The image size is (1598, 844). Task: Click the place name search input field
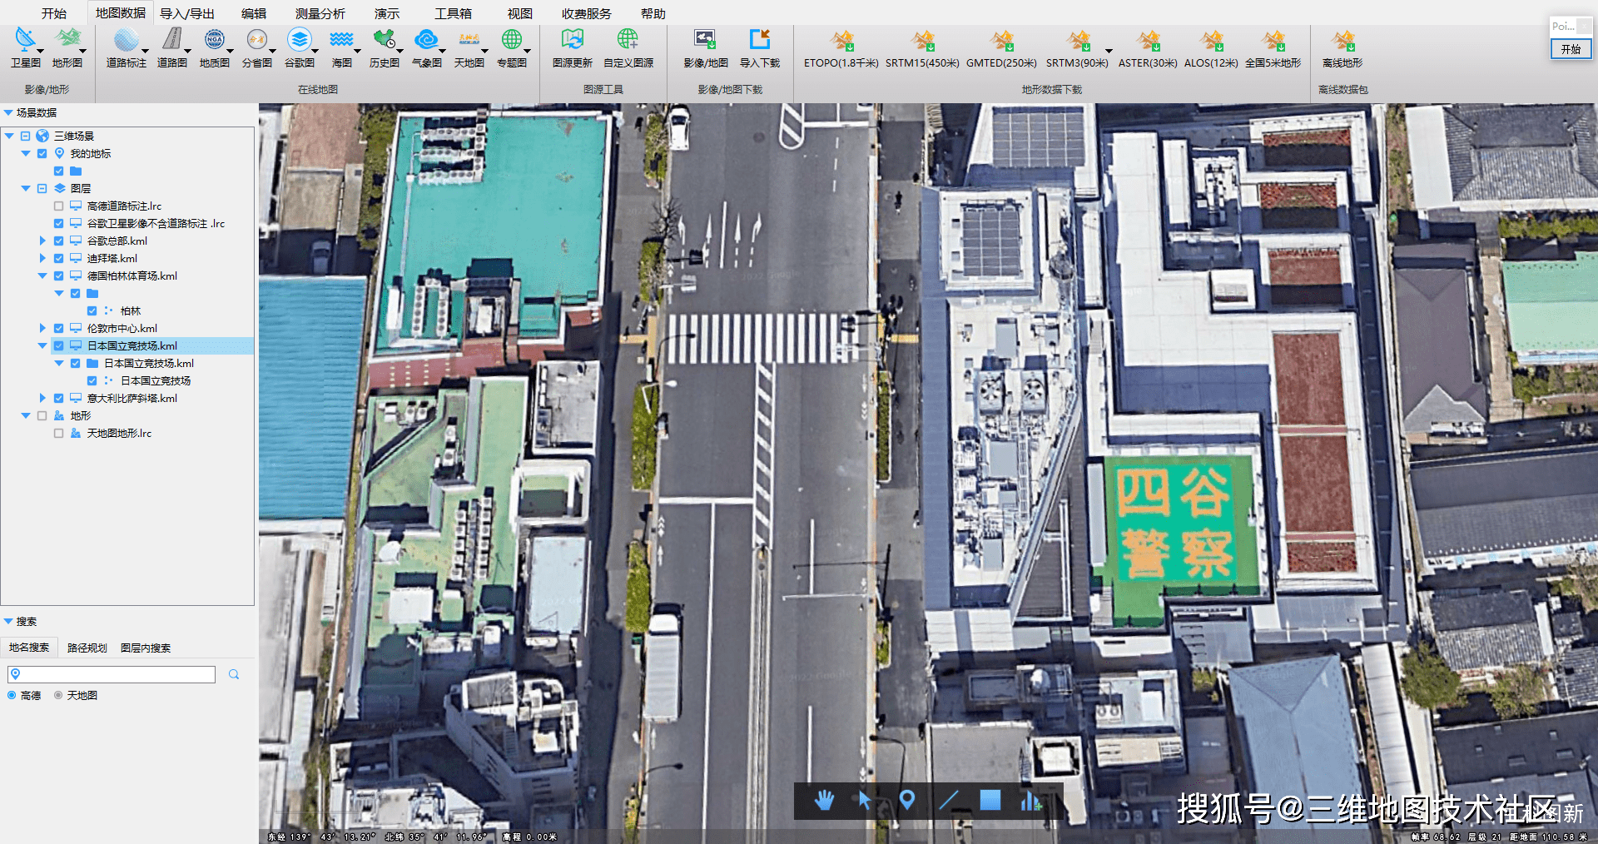pos(112,674)
